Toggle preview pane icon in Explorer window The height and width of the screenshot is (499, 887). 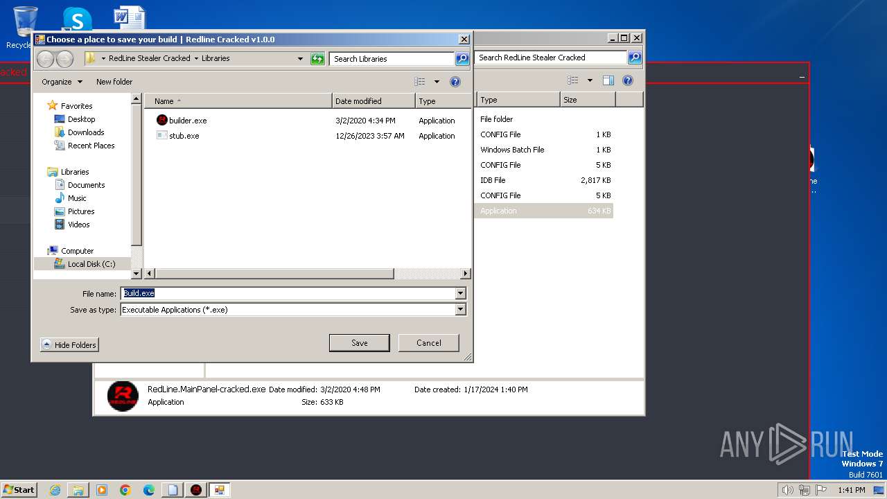(x=608, y=80)
